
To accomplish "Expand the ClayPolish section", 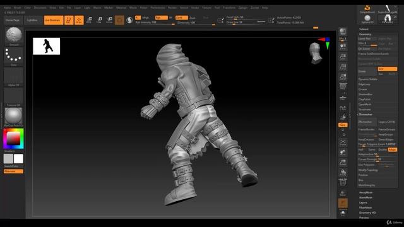I will (365, 100).
